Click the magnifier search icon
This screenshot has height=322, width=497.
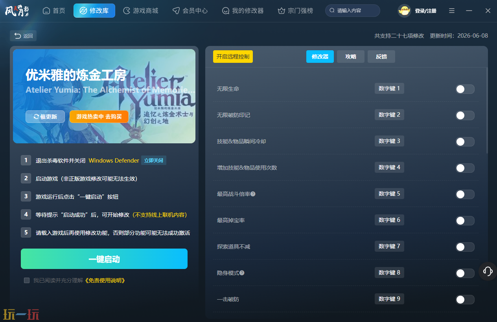click(332, 11)
